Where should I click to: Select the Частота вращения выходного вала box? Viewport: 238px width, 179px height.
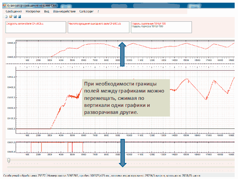click(98, 27)
